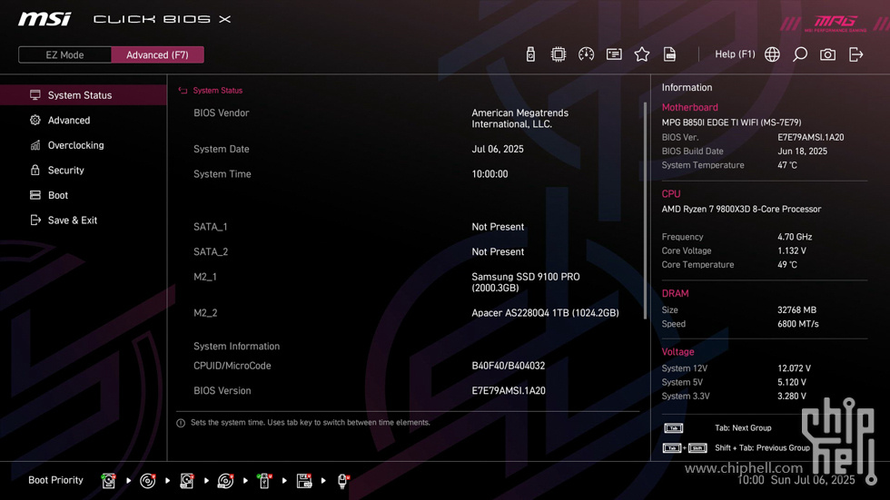890x500 pixels.
Task: Select second boot device optical disc icon
Action: 147,481
